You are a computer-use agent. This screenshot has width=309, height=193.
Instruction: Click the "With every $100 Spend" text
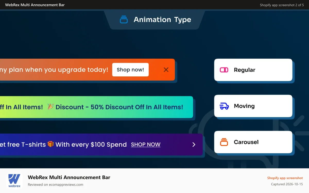[91, 145]
